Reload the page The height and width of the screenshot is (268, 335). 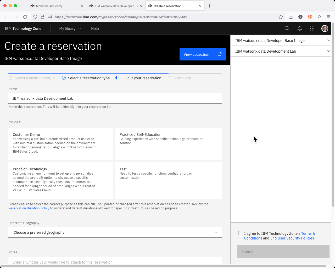[x=25, y=17]
